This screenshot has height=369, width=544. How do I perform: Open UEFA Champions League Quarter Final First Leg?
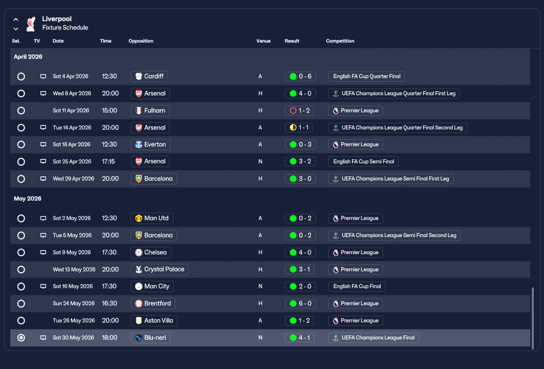(x=394, y=94)
